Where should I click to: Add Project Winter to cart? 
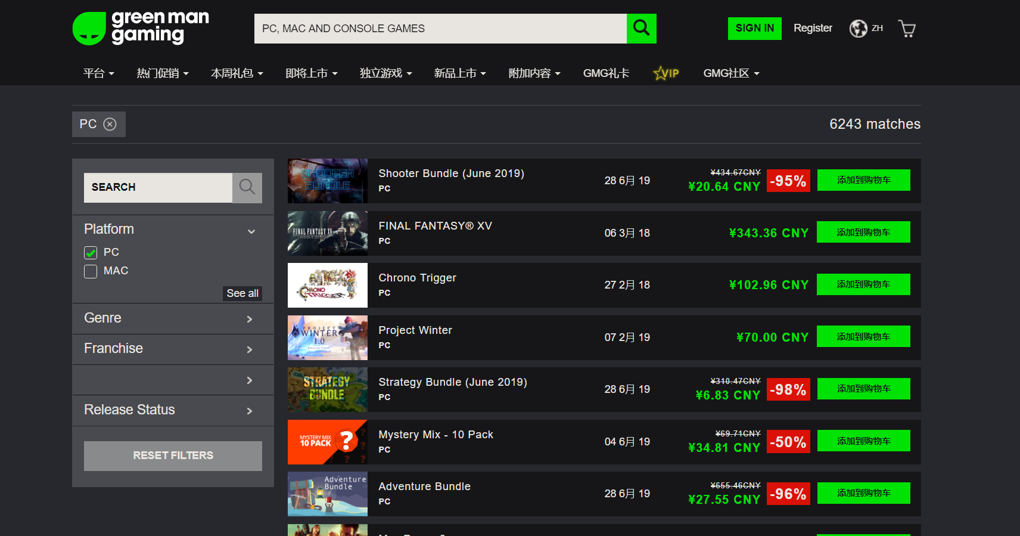[863, 337]
